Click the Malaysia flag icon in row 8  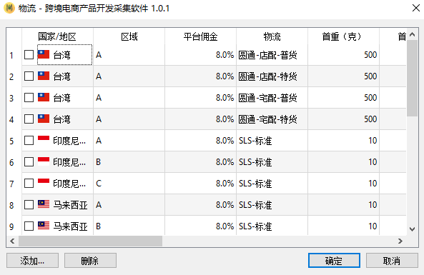(x=44, y=204)
